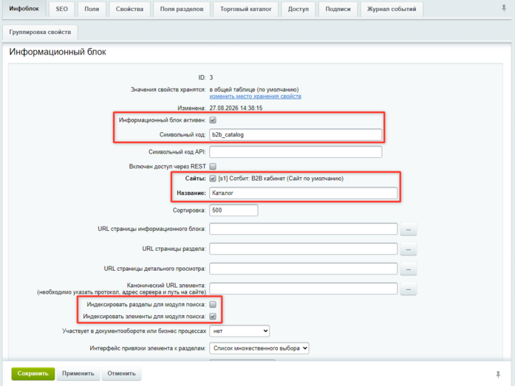The width and height of the screenshot is (515, 386).
Task: Click the Отменить button
Action: (x=121, y=373)
